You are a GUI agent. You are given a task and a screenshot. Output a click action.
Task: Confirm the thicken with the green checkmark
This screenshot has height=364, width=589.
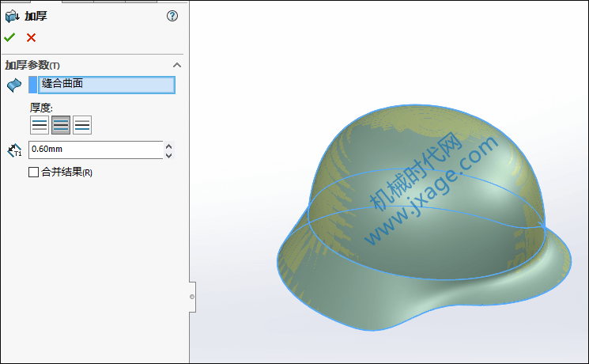[x=9, y=37]
